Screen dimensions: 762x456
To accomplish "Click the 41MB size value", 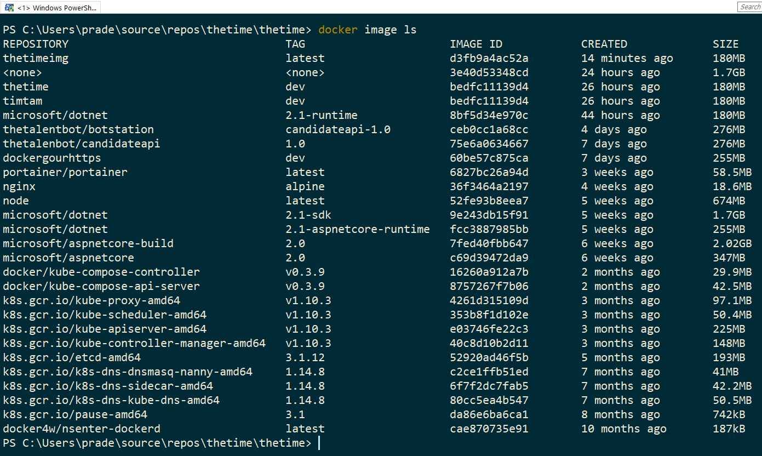I will [726, 372].
